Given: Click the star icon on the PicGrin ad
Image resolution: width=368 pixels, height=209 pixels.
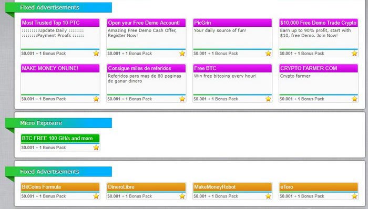Looking at the screenshot, I should pos(268,54).
